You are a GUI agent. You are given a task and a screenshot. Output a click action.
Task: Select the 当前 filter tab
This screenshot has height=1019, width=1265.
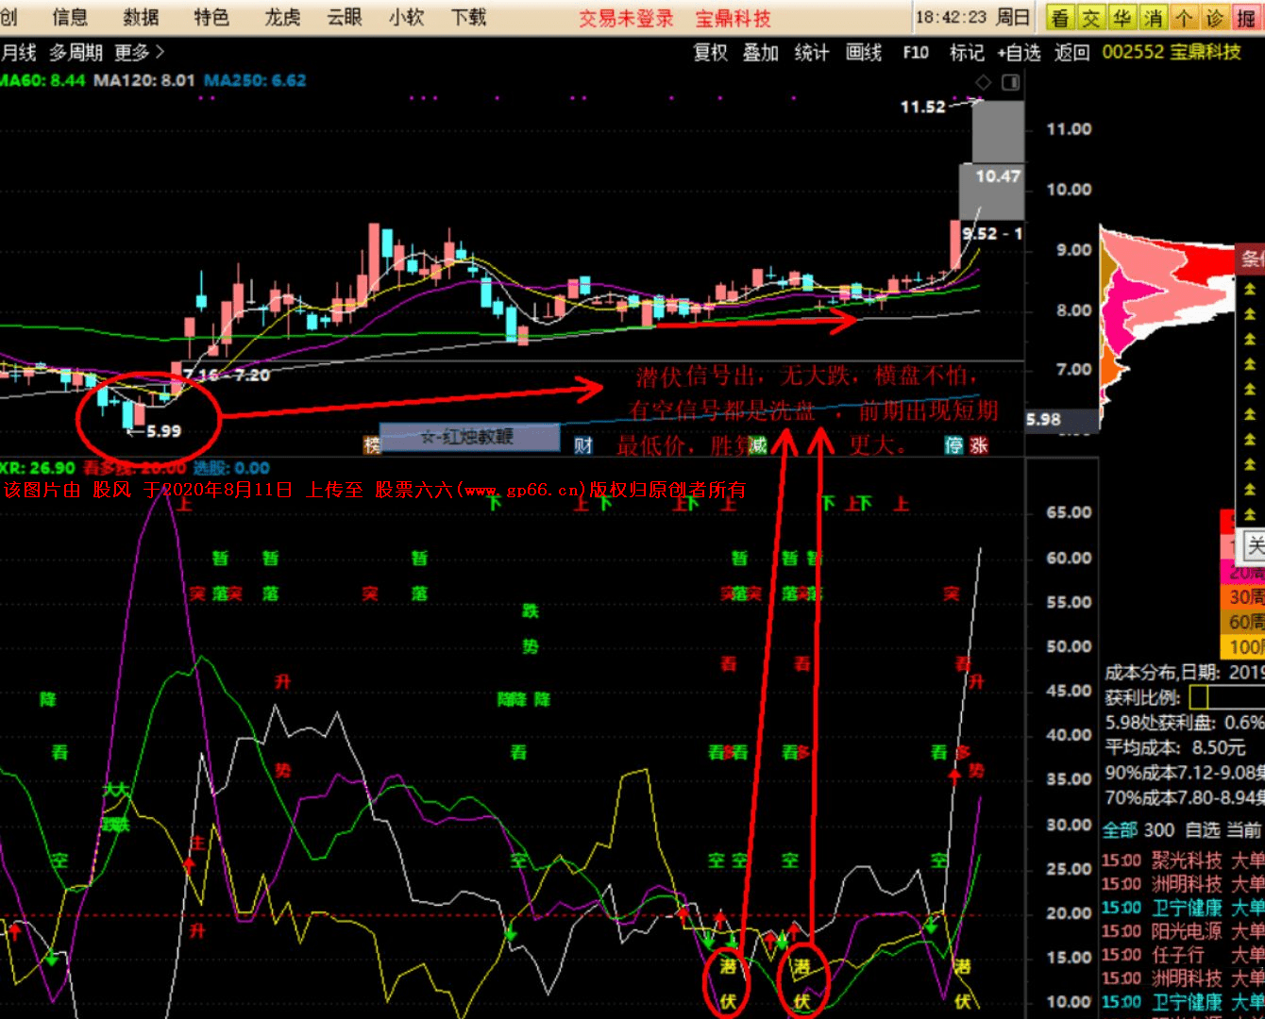(1243, 830)
